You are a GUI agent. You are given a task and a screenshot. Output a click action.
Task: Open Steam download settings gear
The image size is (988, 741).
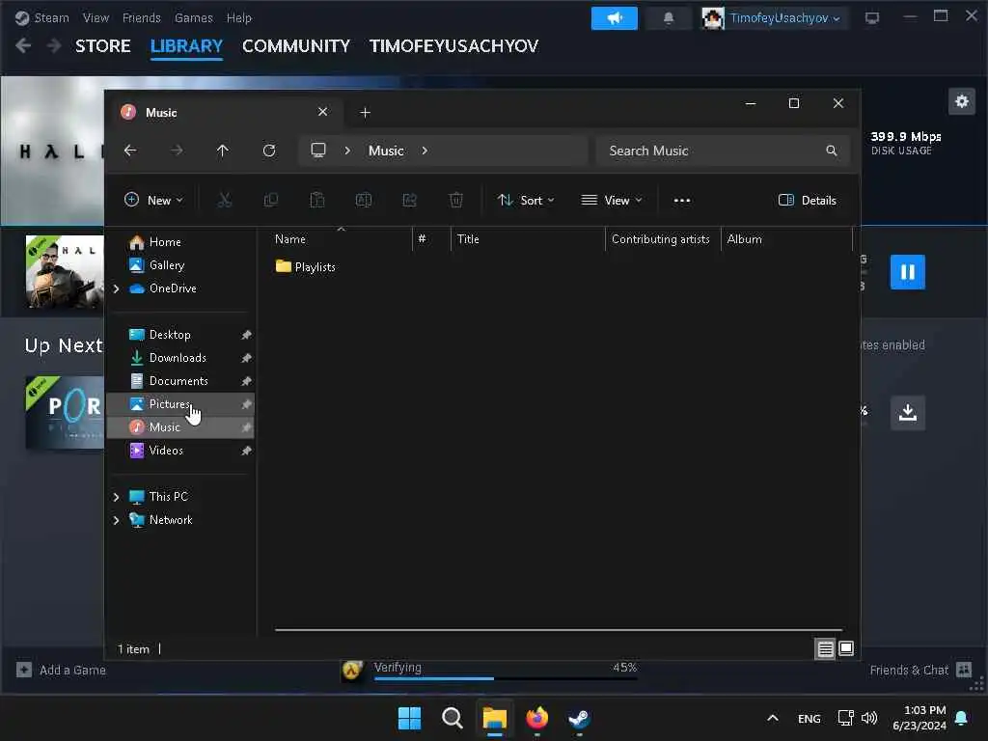962,101
